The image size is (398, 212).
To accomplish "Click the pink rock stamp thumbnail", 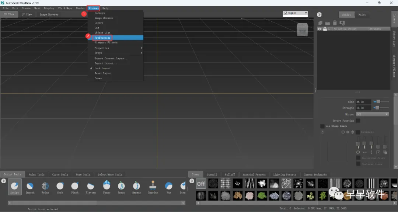I will [249, 196].
